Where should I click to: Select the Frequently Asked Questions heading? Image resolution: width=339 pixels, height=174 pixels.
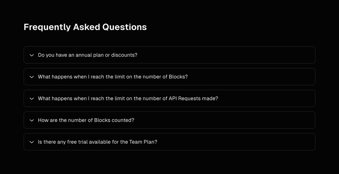pos(85,27)
